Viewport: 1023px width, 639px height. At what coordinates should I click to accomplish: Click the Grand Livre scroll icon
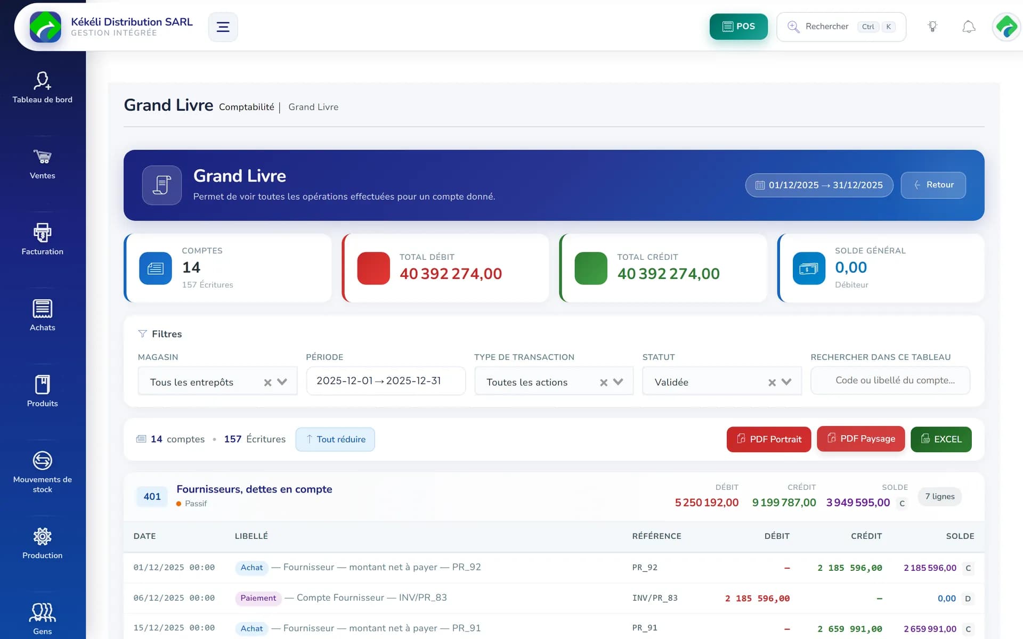(x=161, y=185)
